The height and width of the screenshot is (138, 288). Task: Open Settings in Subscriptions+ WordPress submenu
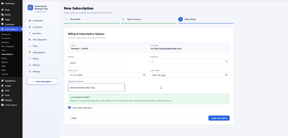[5, 74]
